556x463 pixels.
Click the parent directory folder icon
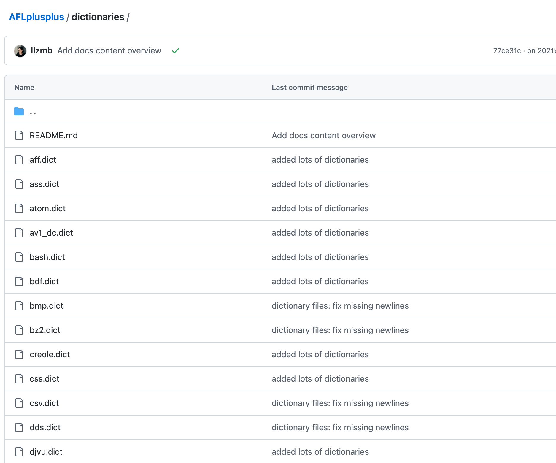tap(19, 112)
